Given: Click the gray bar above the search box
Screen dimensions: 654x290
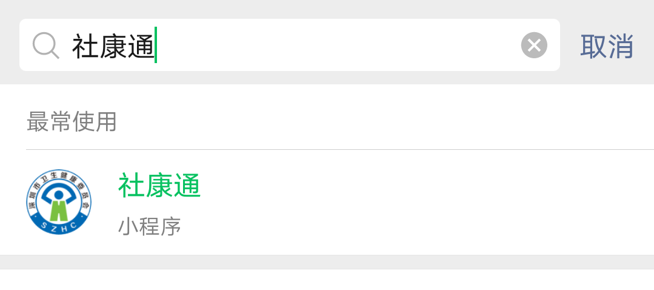Looking at the screenshot, I should [x=327, y=8].
